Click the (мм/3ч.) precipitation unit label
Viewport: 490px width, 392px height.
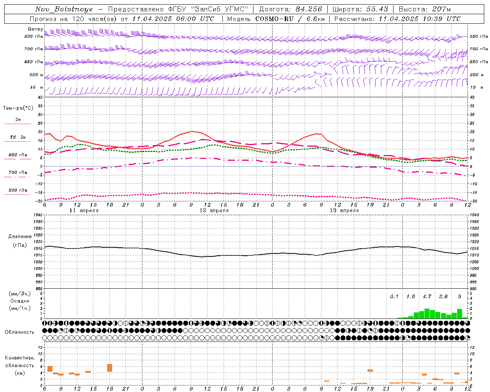coord(20,294)
